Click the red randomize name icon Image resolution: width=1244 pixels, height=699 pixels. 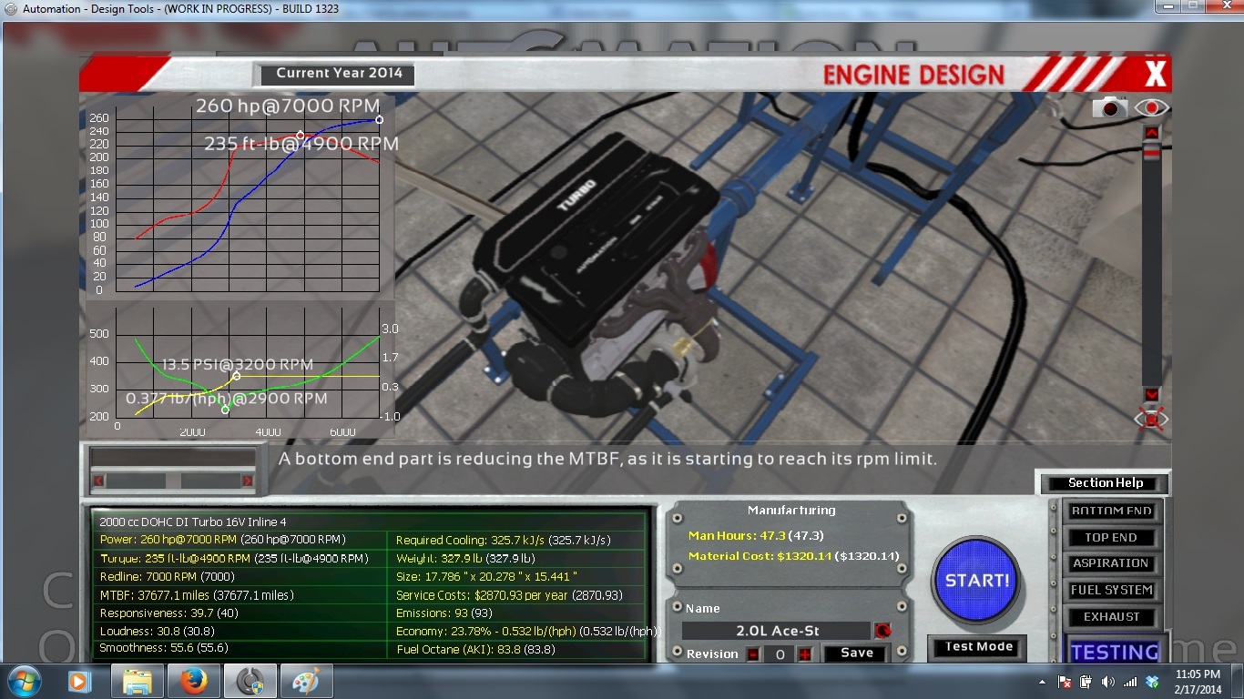(882, 630)
